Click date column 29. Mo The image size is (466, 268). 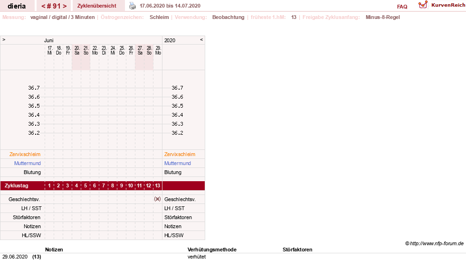158,50
